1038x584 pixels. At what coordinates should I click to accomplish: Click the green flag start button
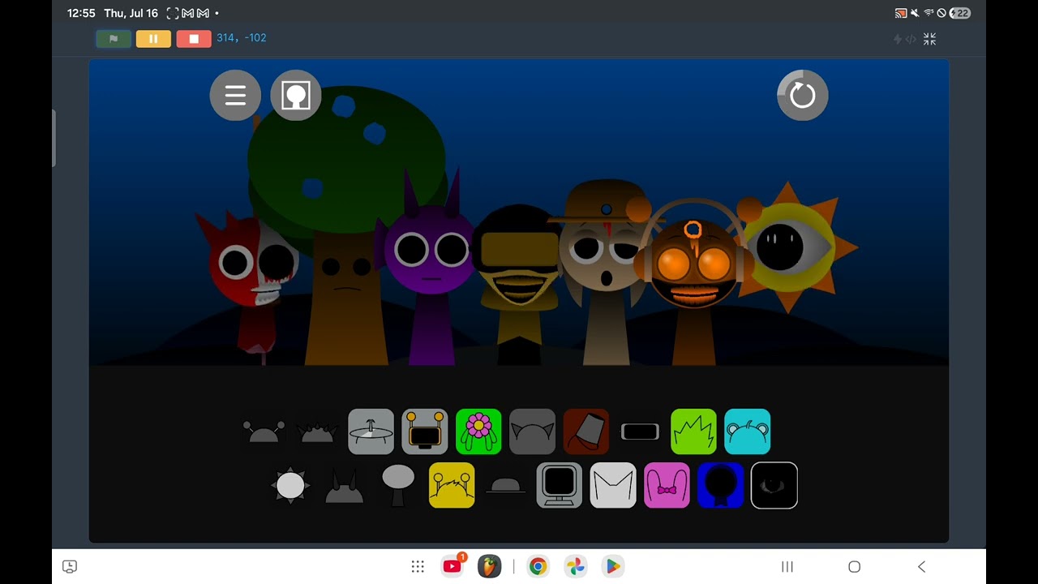(114, 39)
